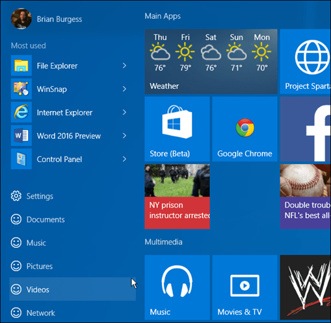Open Word 2016 Preview icon
331x323 pixels.
21,136
